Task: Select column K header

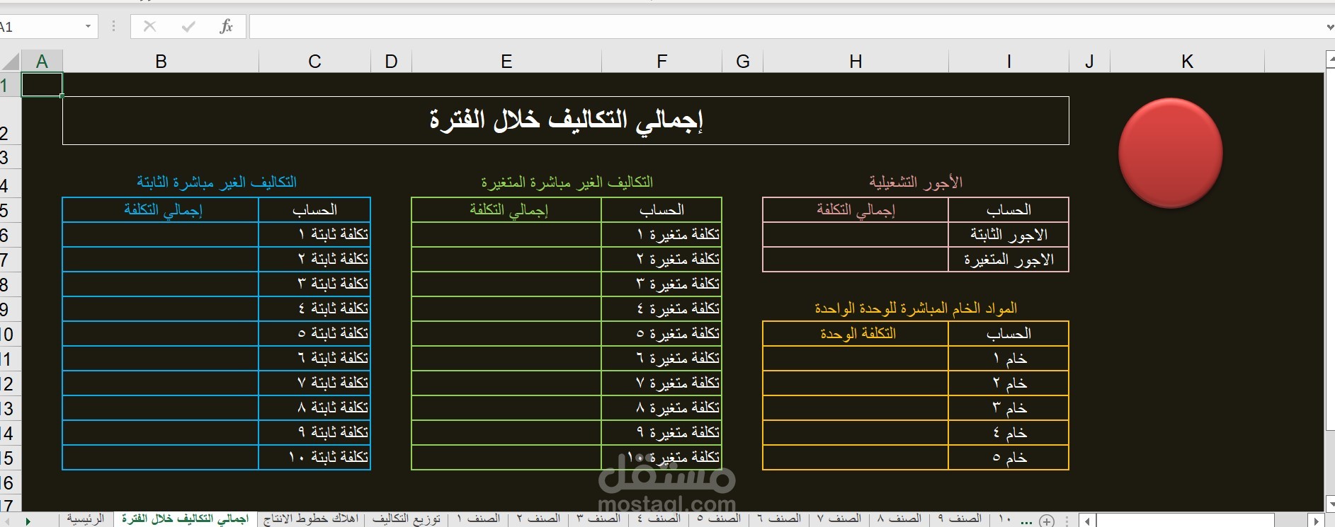Action: (1188, 62)
